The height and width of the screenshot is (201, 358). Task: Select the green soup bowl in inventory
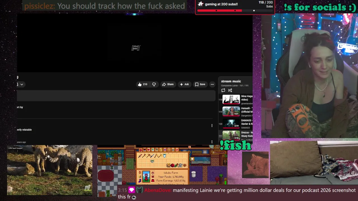[x=152, y=161]
